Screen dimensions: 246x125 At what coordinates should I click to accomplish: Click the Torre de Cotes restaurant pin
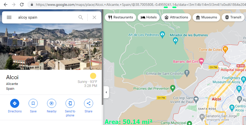(225, 50)
